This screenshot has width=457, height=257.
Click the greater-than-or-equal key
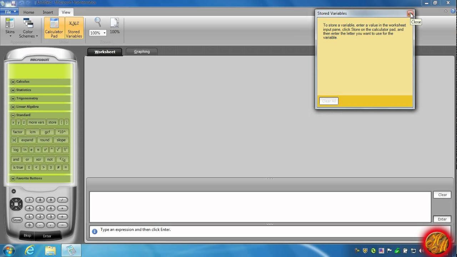tap(51, 167)
